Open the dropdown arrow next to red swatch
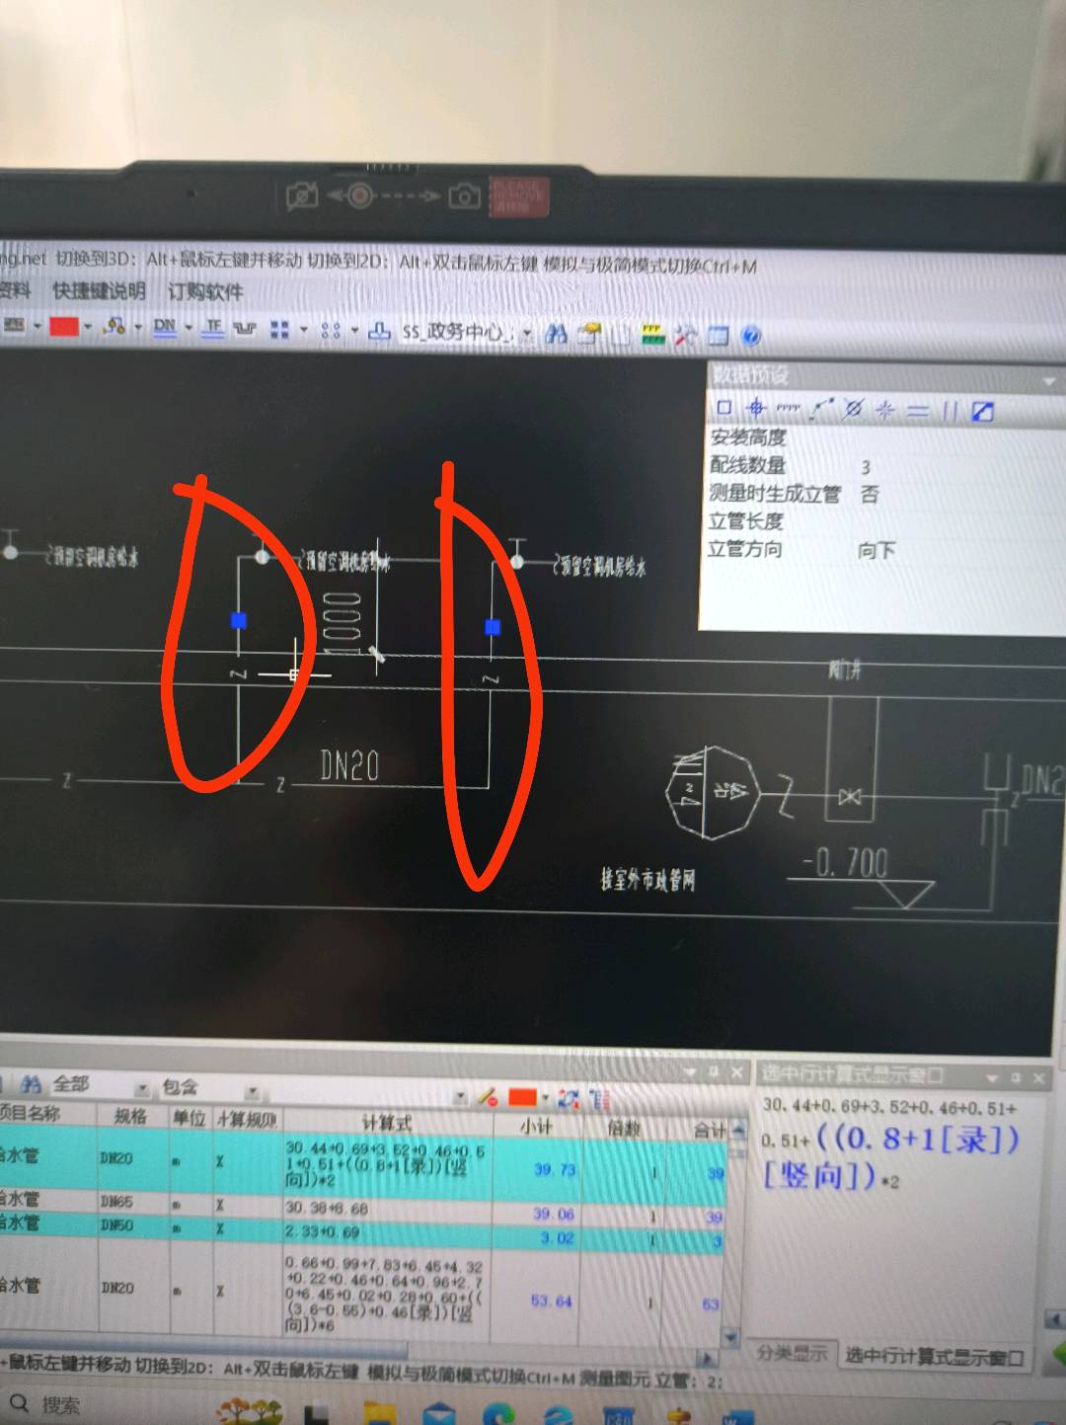Viewport: 1066px width, 1425px height. click(x=88, y=327)
